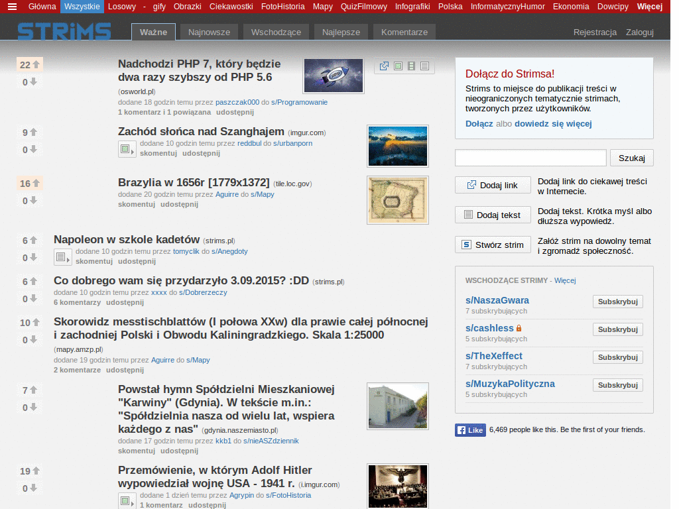Focus the search input field
Screen dimensions: 679x509
[530, 158]
